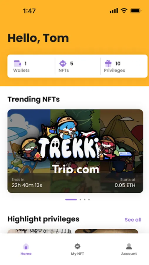This screenshot has height=265, width=149.
Task: Tap the Wi-Fi status icon
Action: click(124, 11)
